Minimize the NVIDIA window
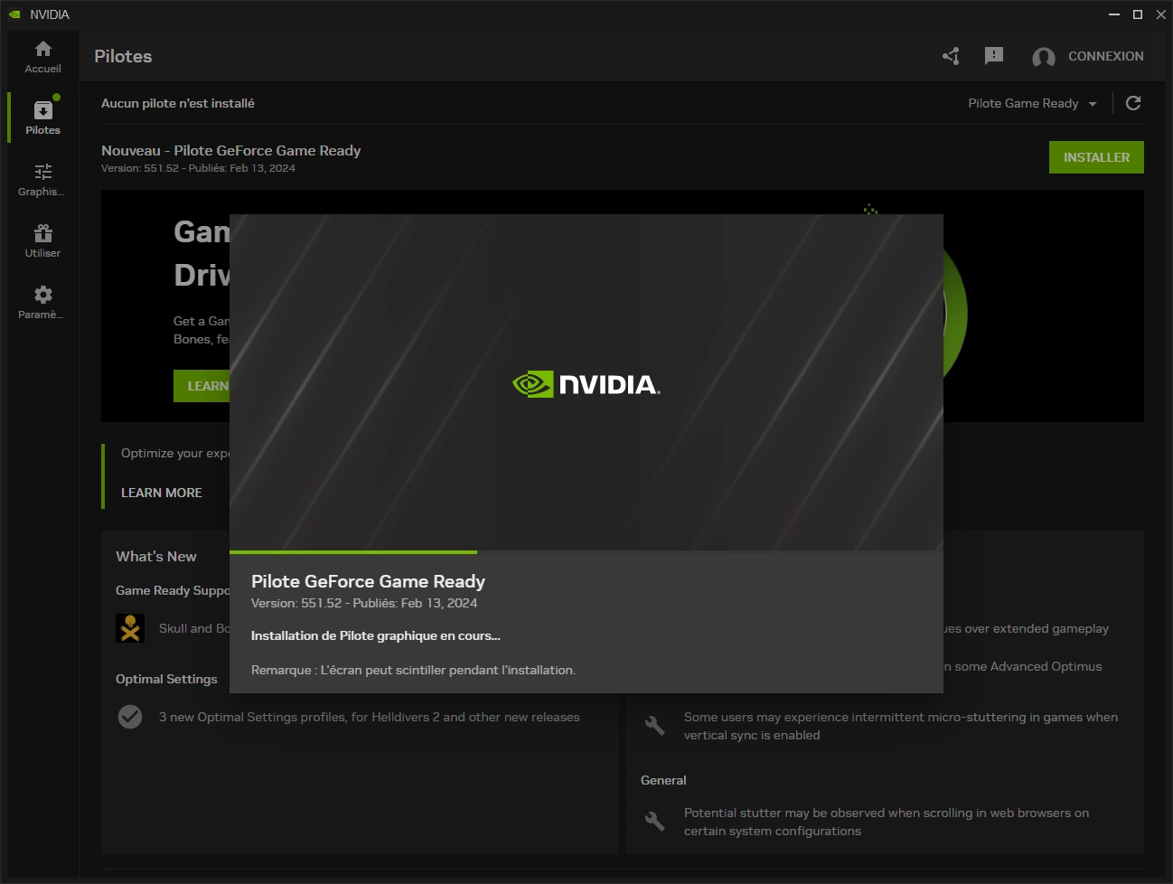1173x884 pixels. 1114,14
